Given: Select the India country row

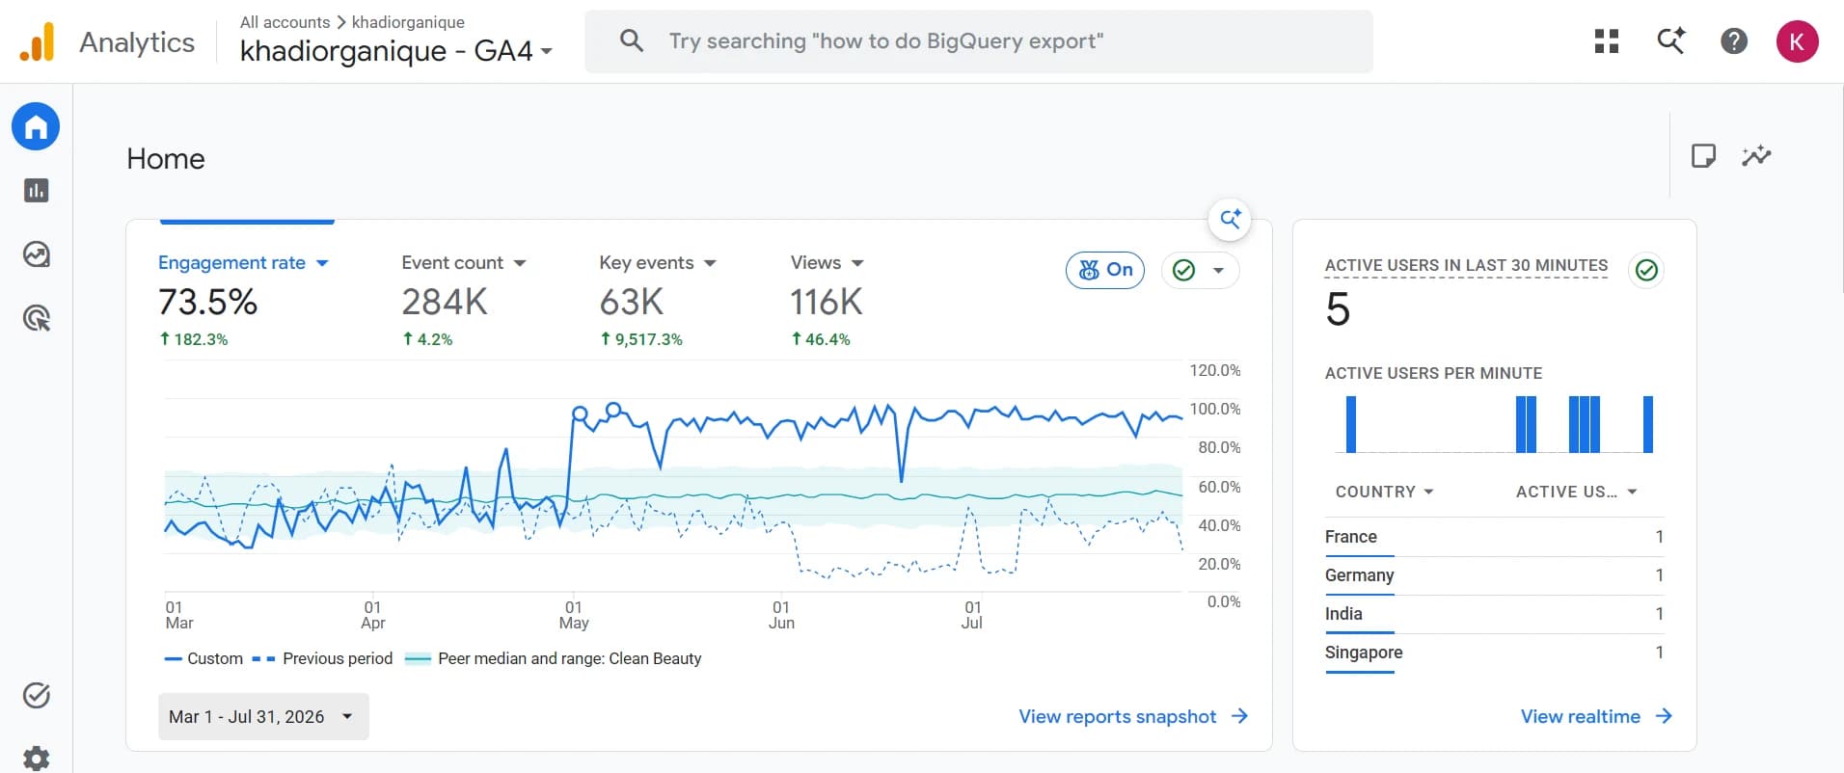Looking at the screenshot, I should [x=1494, y=614].
